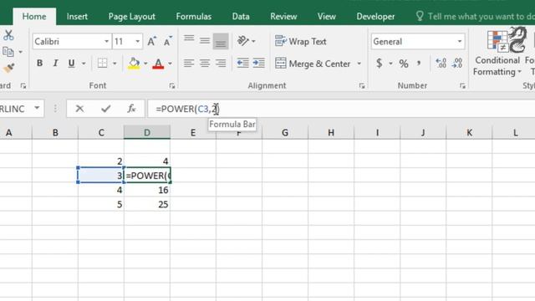Toggle Wrap Text
The width and height of the screenshot is (535, 301).
(x=301, y=41)
